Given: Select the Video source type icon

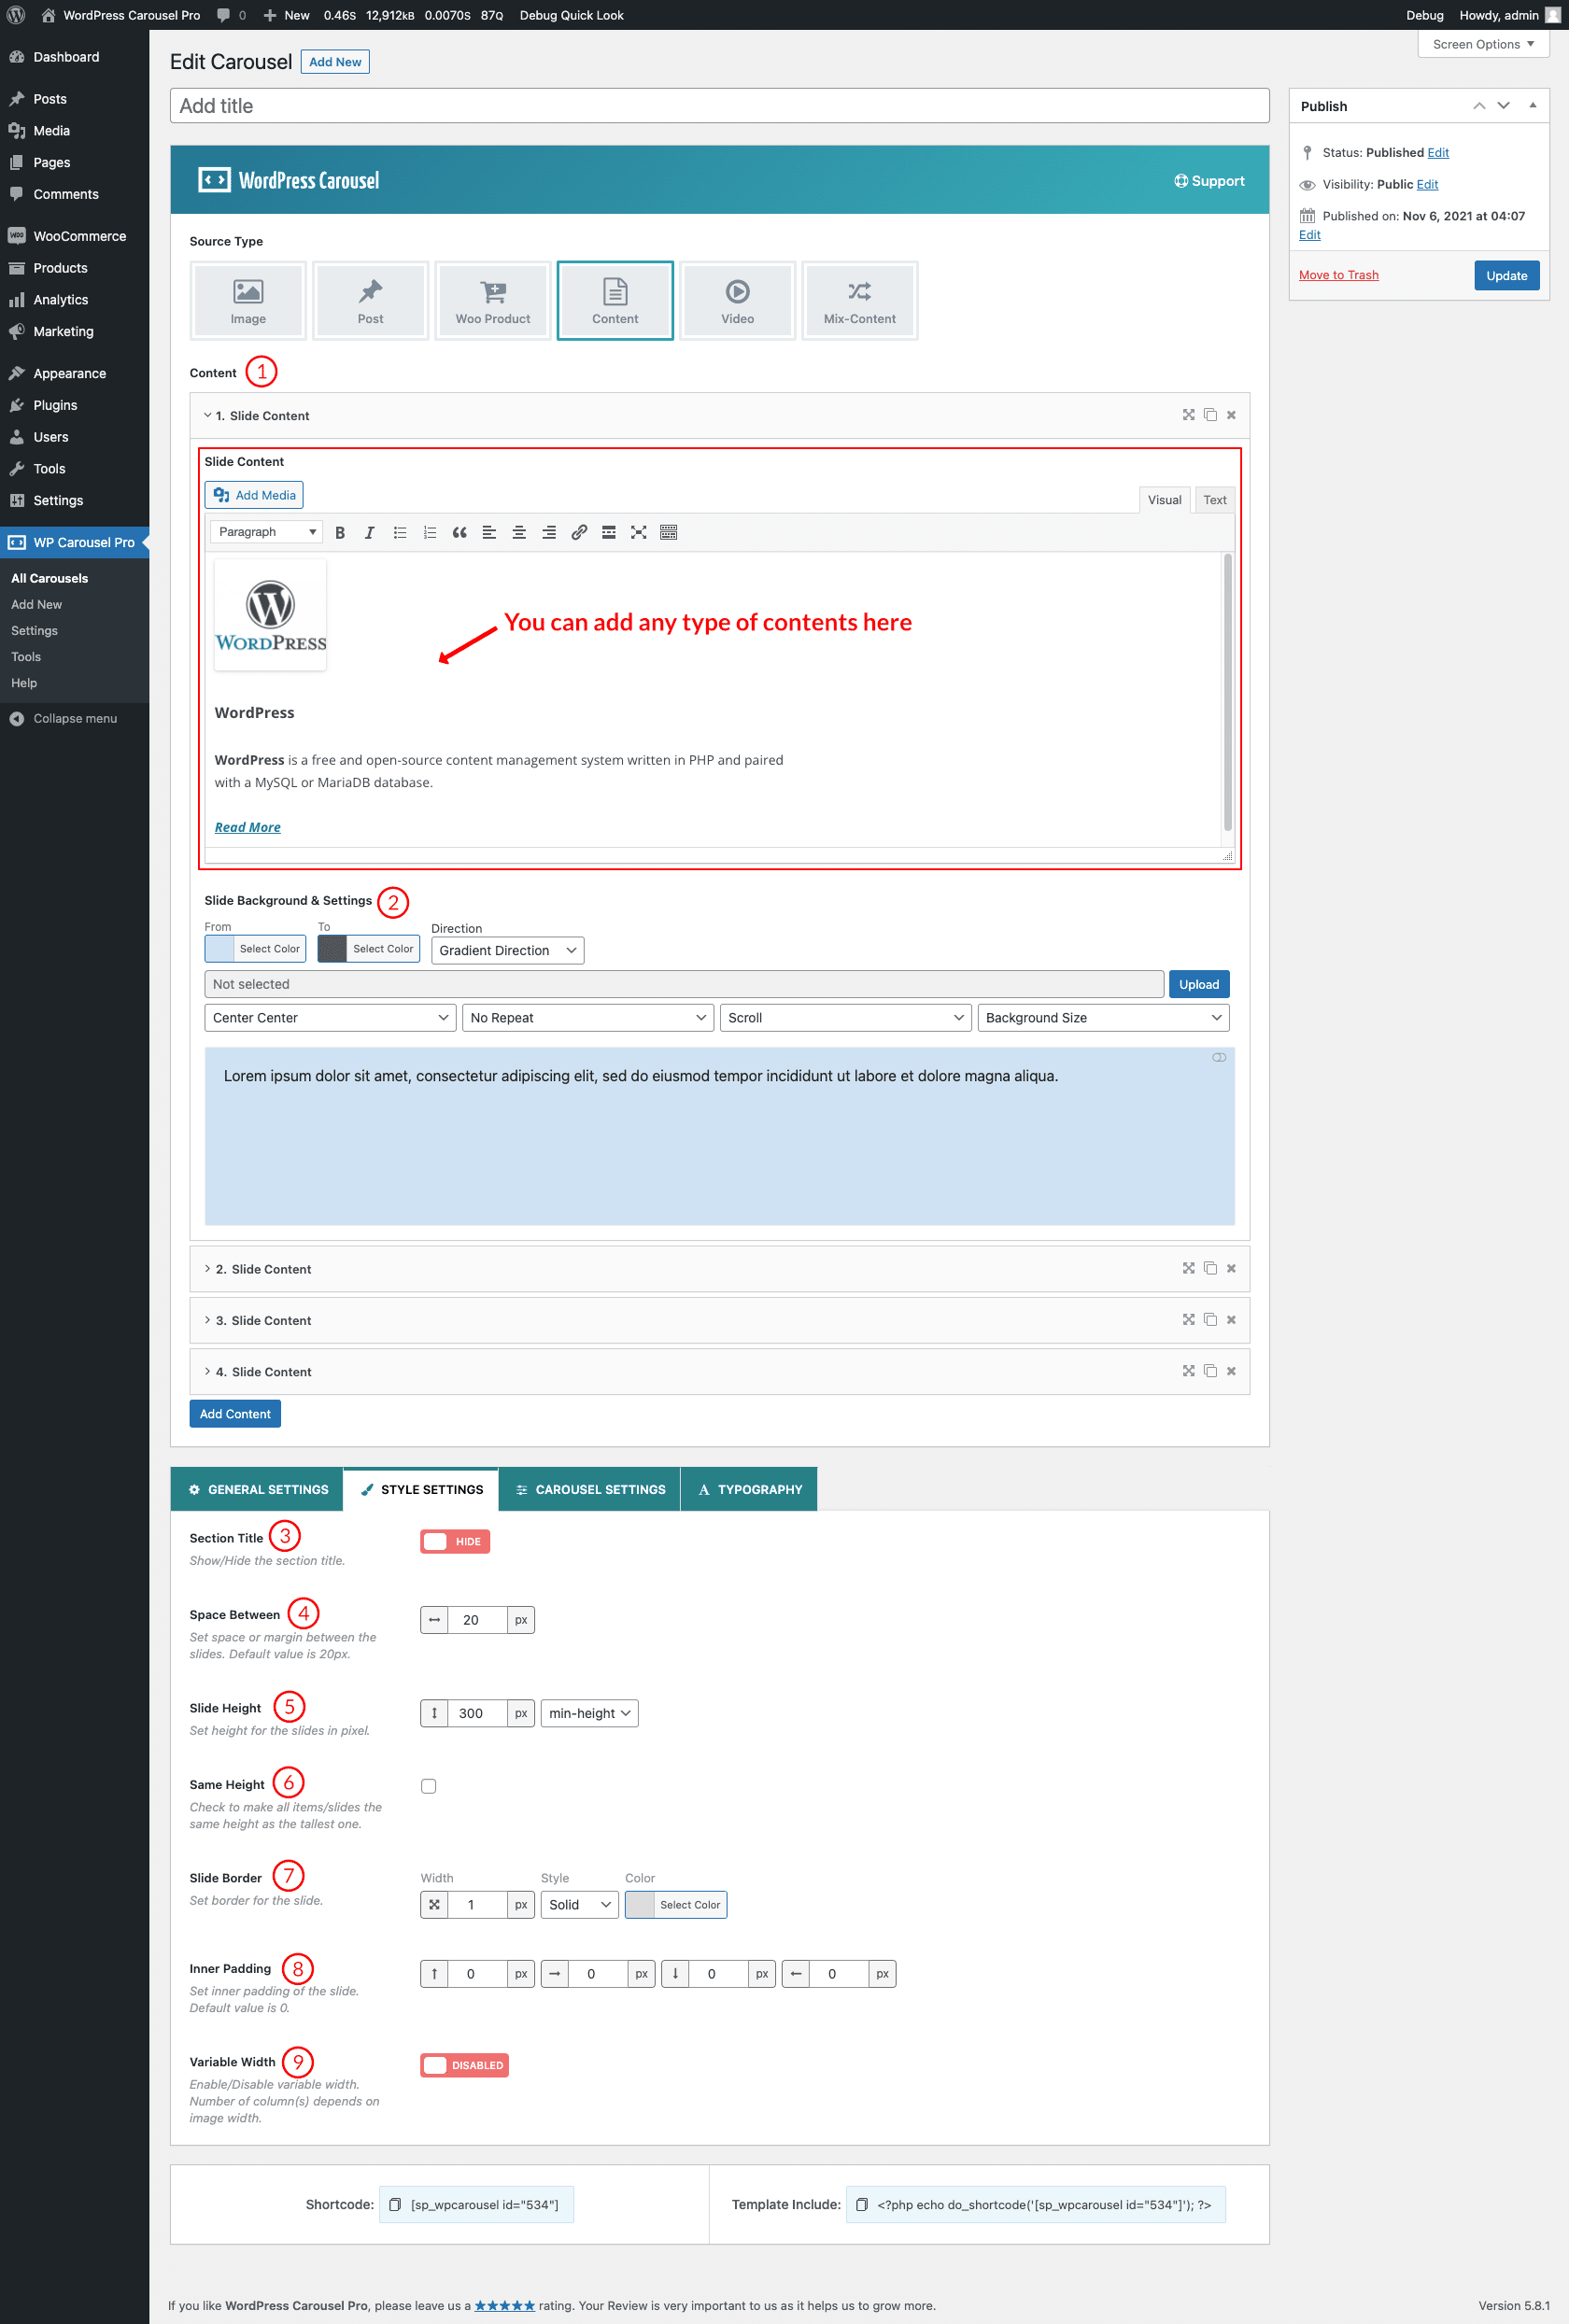Looking at the screenshot, I should click(x=737, y=300).
